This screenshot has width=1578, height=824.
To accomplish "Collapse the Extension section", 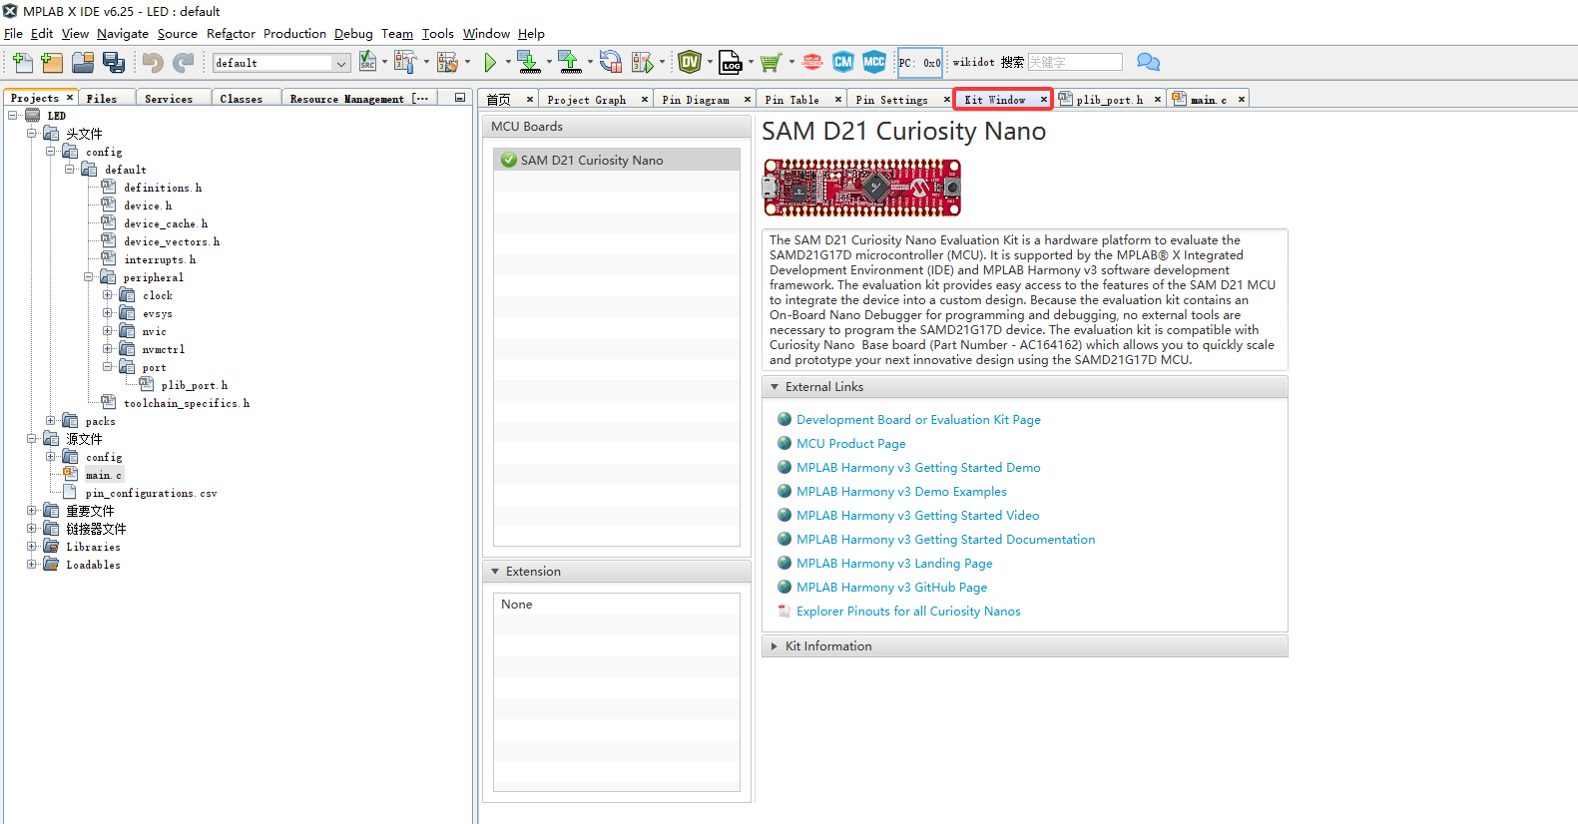I will coord(495,572).
